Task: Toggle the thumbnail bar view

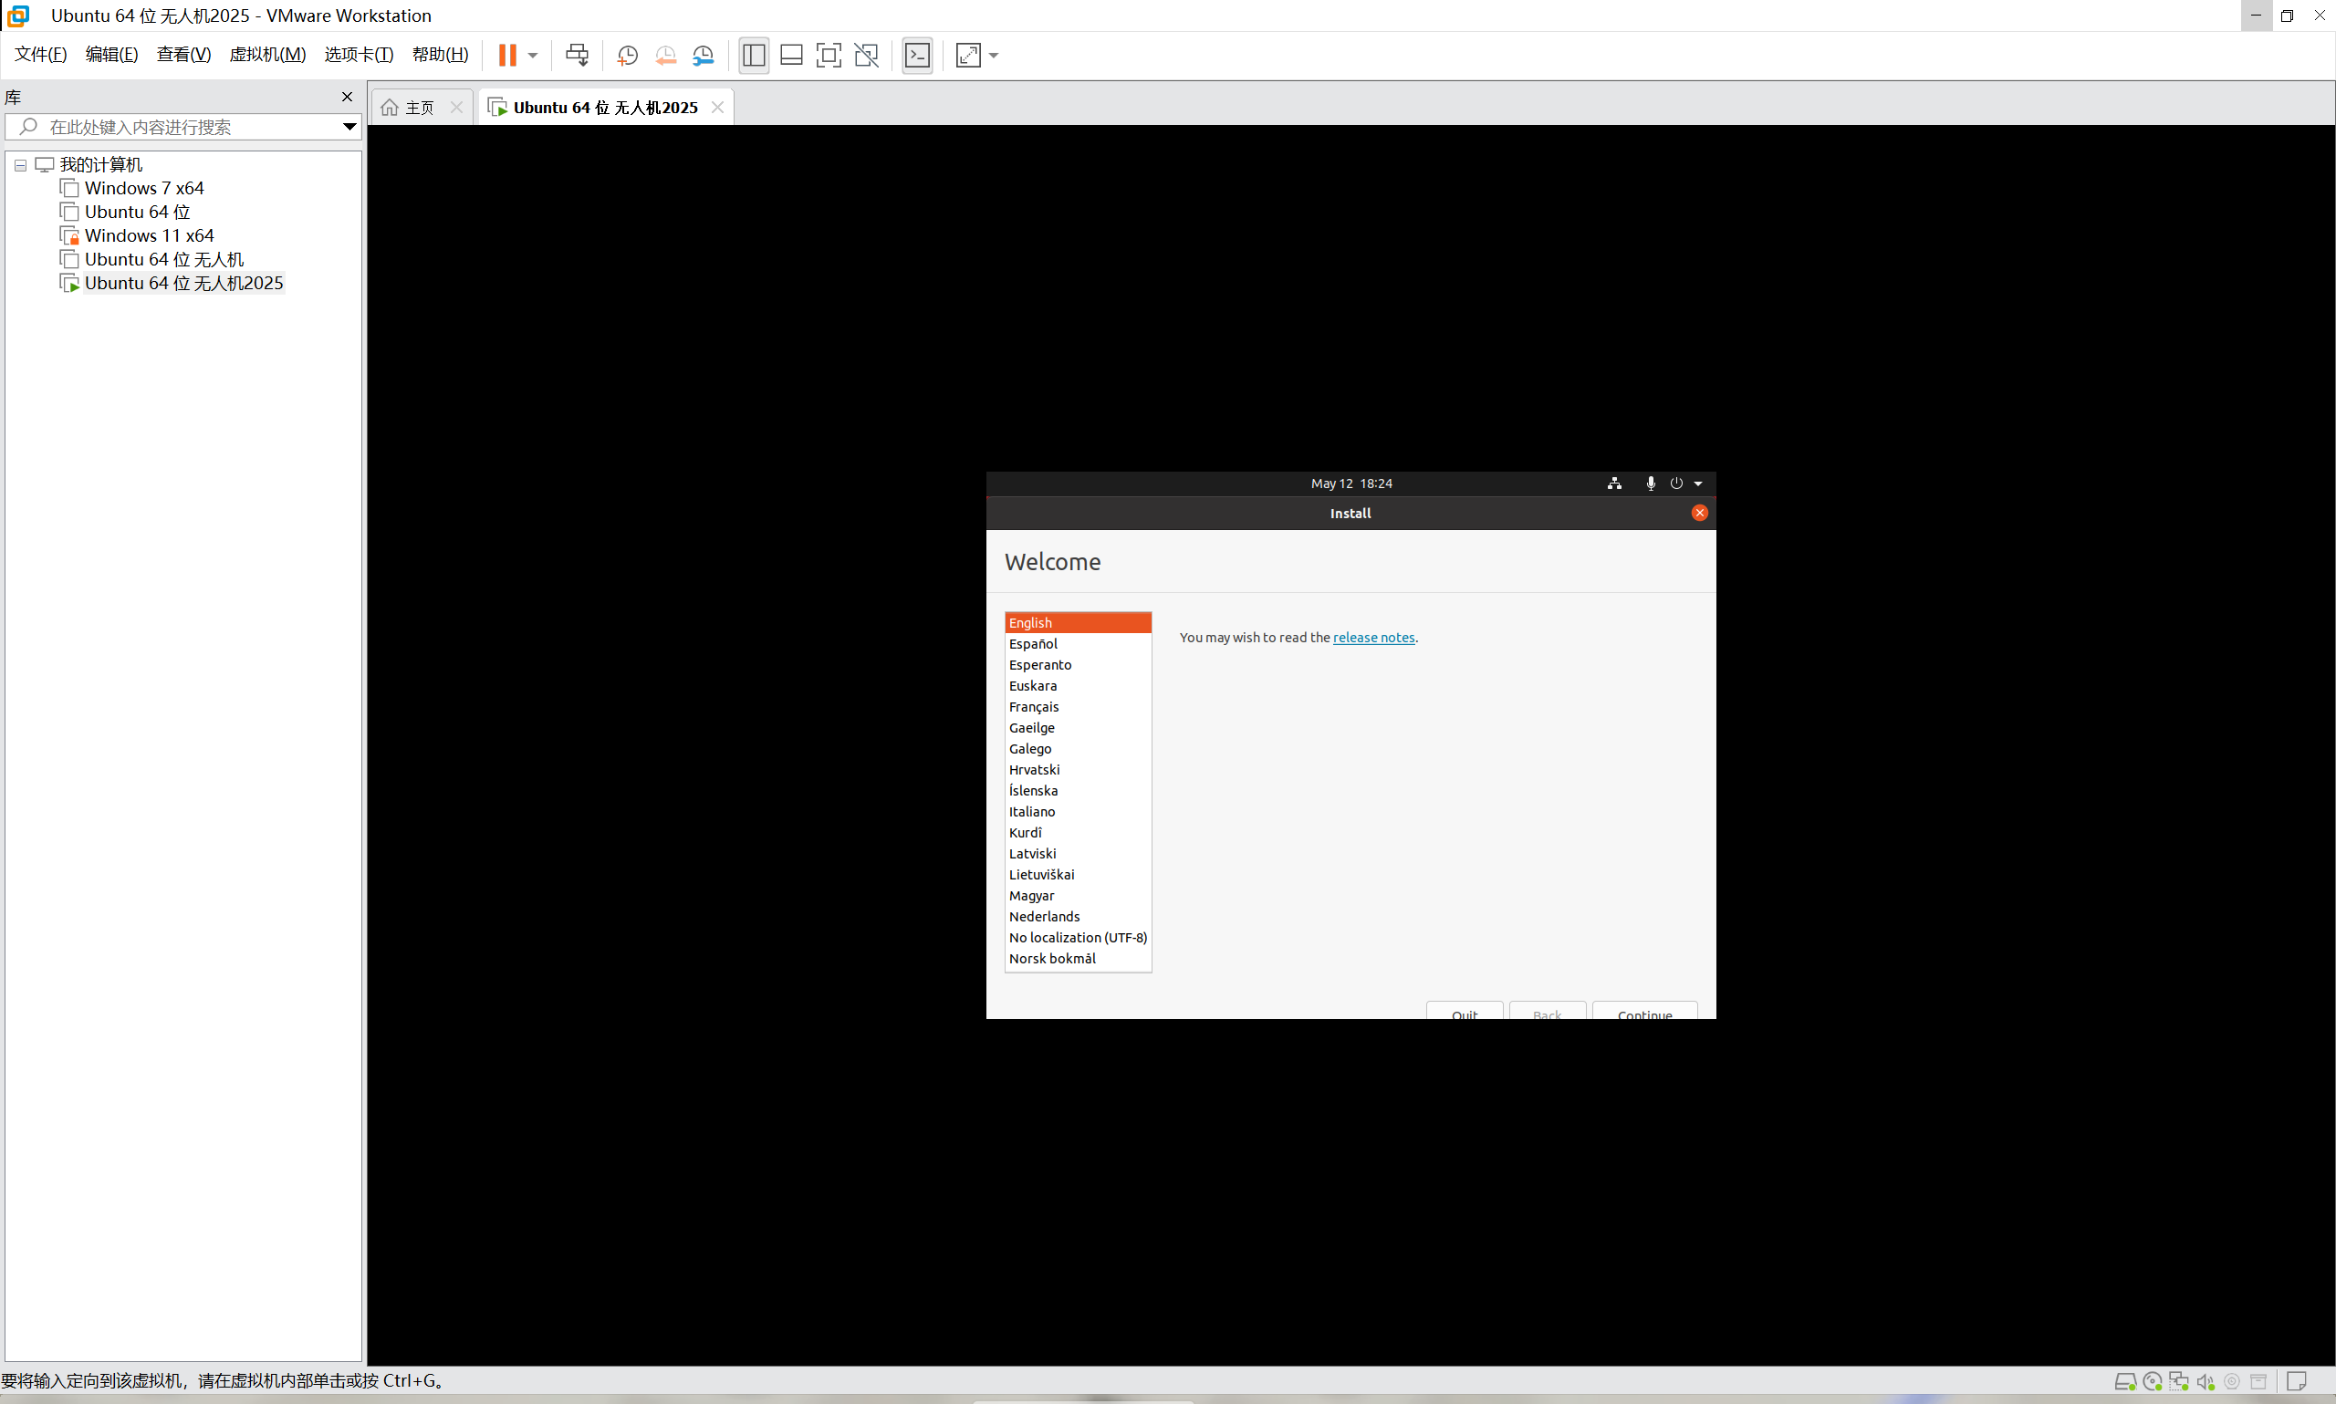Action: [x=792, y=55]
